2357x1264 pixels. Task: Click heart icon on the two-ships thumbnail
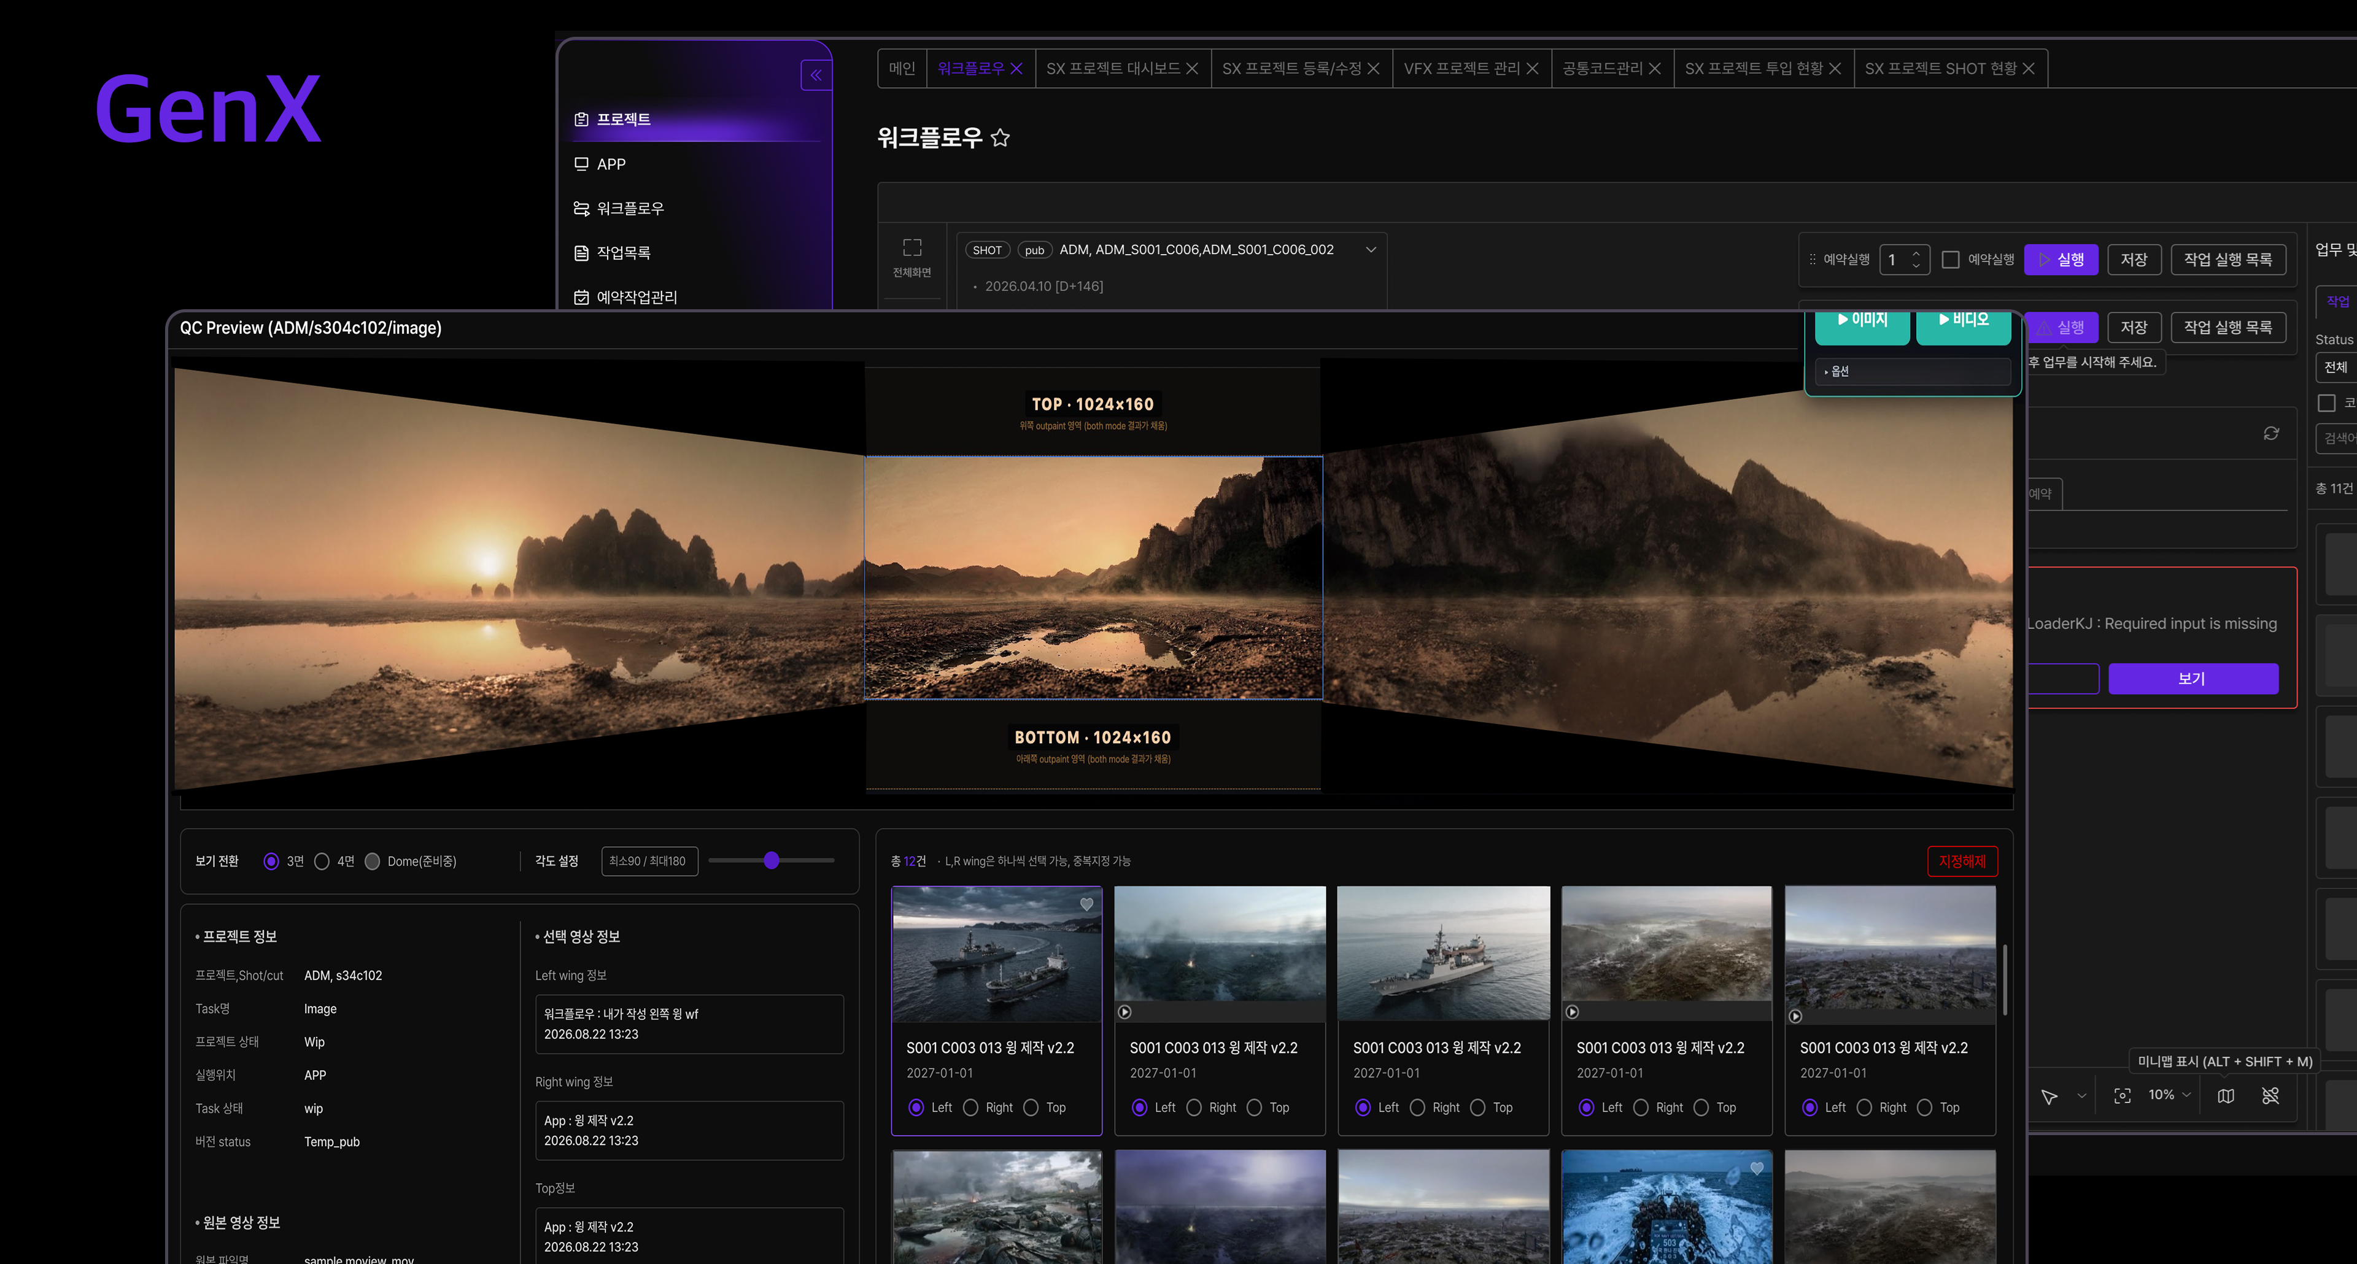pyautogui.click(x=1086, y=904)
